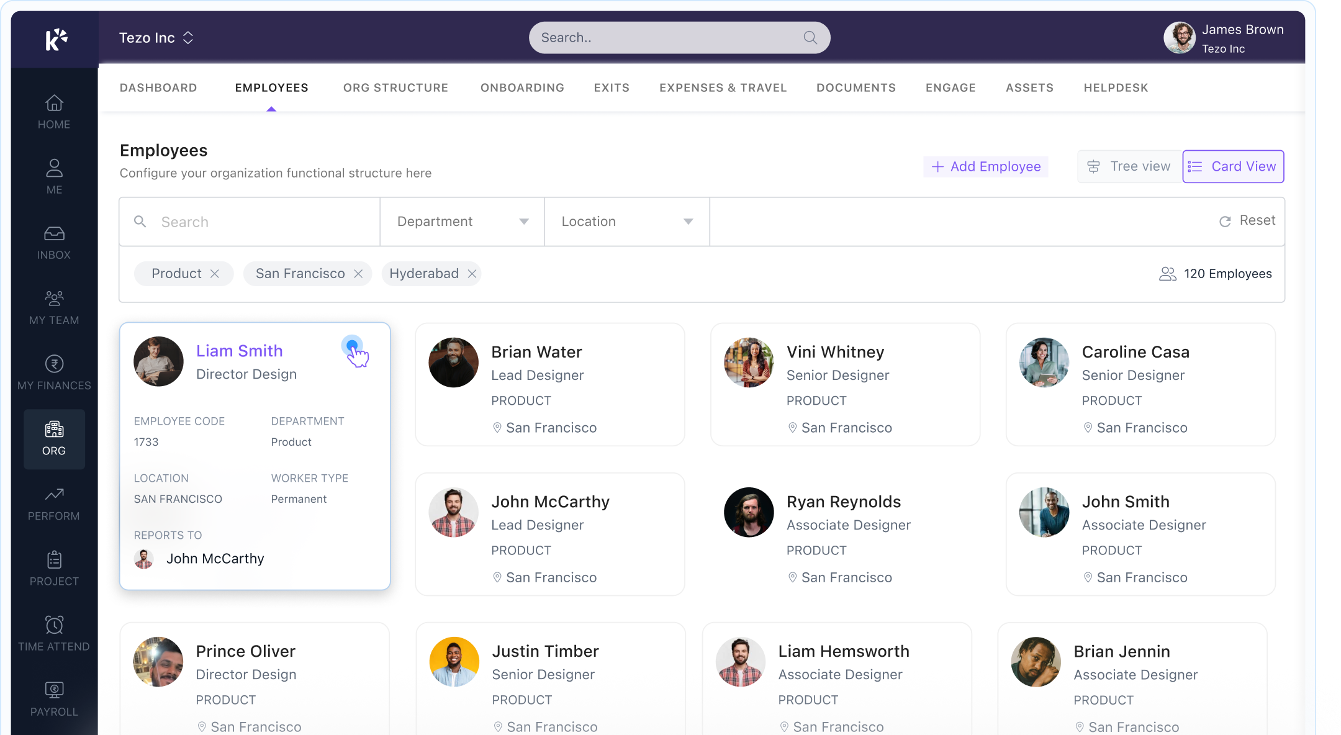Screen dimensions: 1341x735
Task: Open the Inbox sidebar icon
Action: (x=54, y=234)
